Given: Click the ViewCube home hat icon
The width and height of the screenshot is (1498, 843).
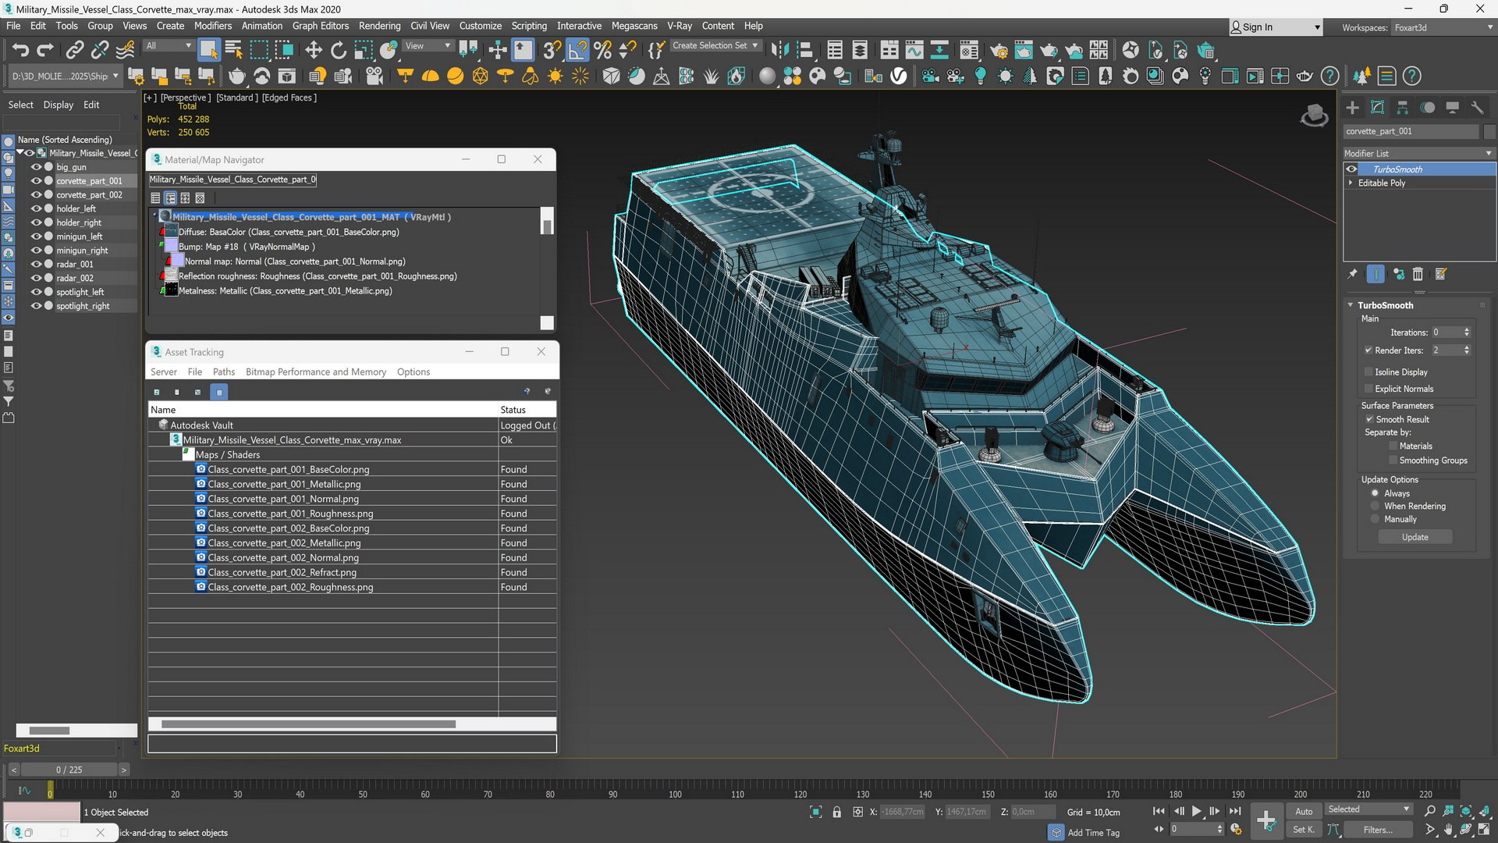Looking at the screenshot, I should click(x=1315, y=115).
